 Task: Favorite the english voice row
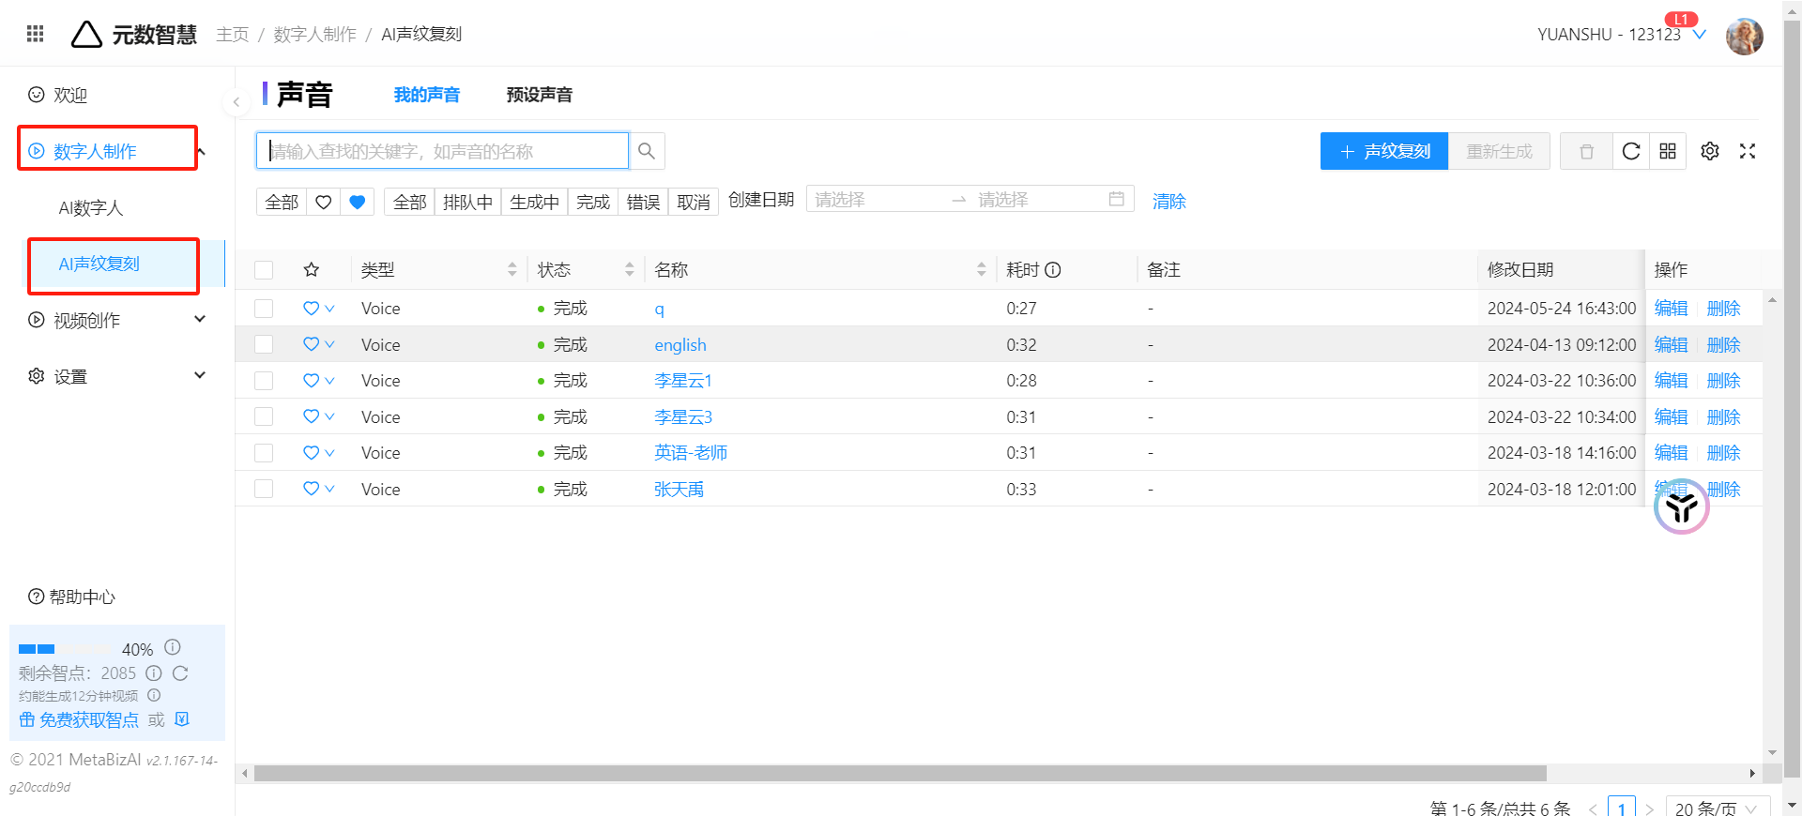(311, 344)
